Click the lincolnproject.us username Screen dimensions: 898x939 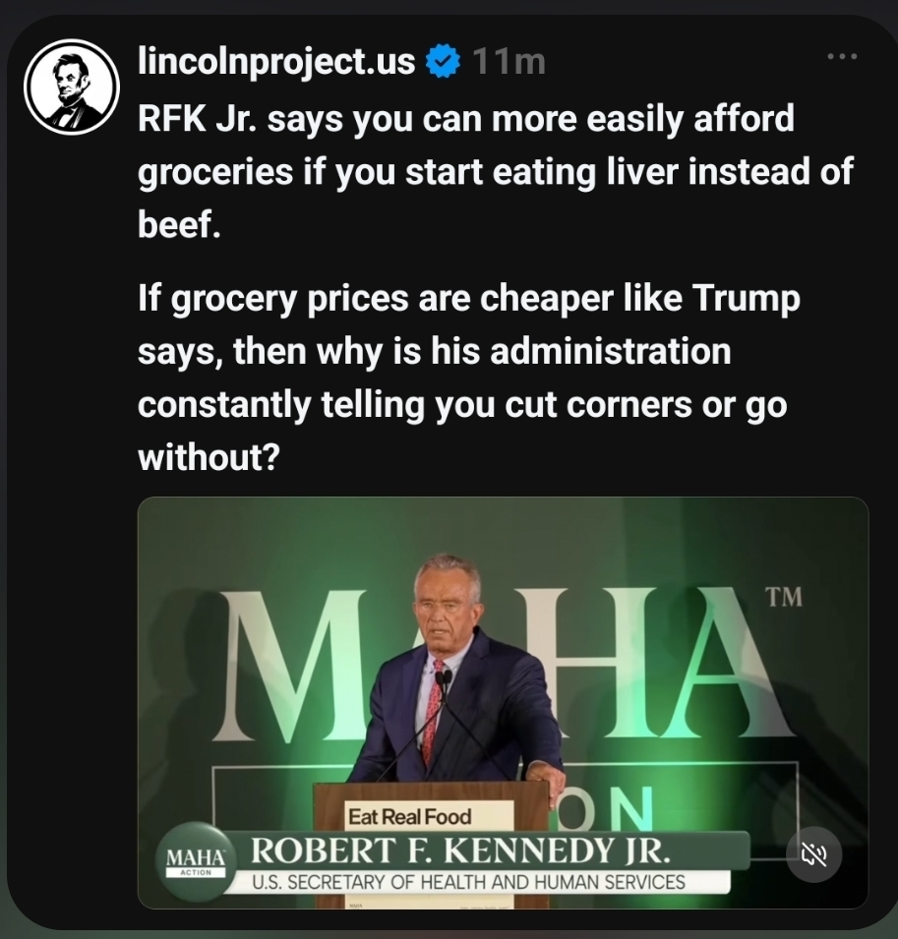click(x=276, y=63)
